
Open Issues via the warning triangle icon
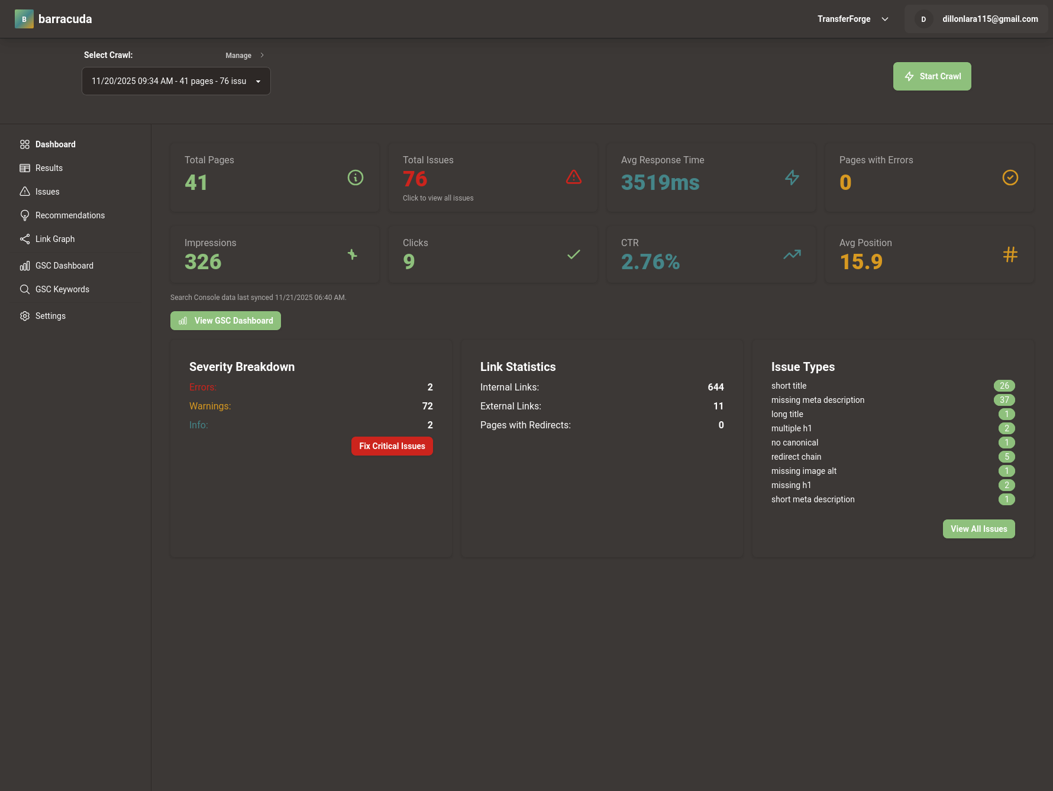[x=25, y=191]
